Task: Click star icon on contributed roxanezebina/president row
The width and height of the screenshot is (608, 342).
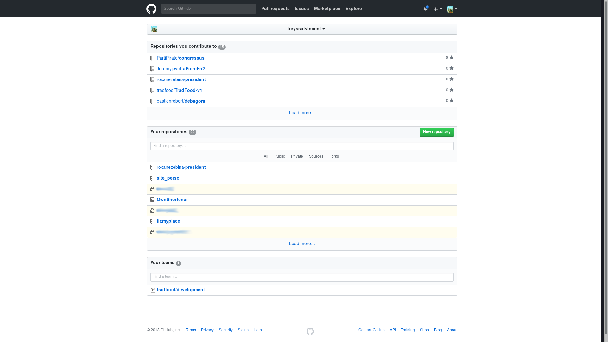Action: (x=452, y=79)
